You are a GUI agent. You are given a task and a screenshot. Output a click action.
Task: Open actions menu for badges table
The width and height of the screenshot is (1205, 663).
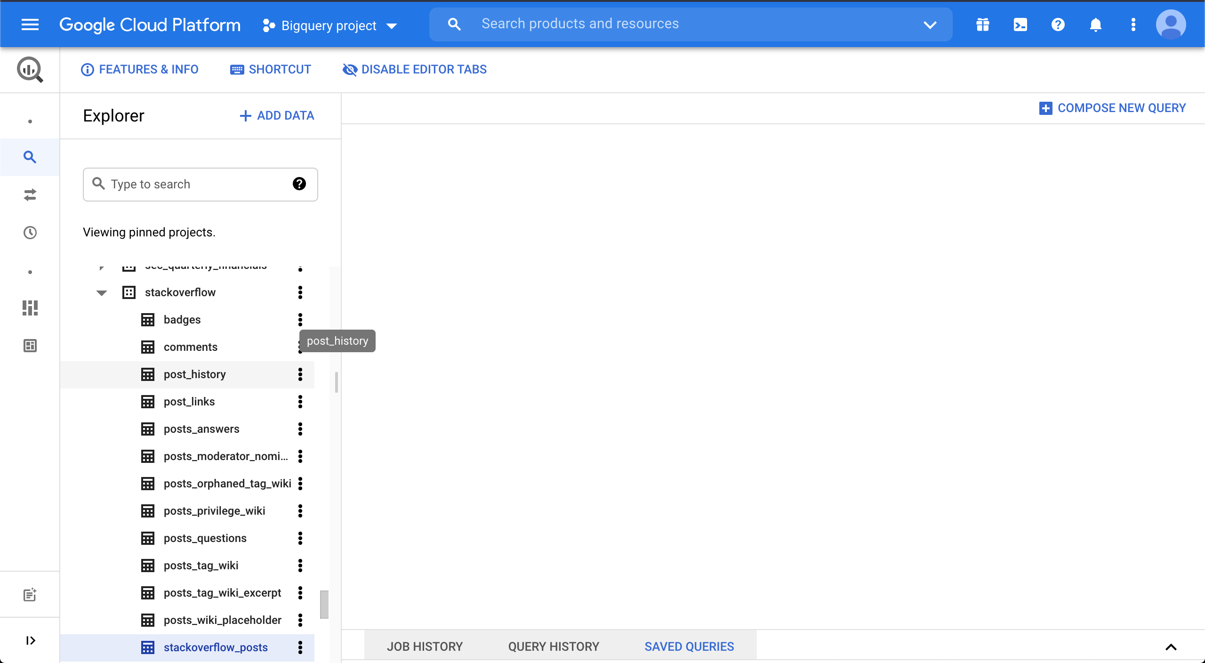click(300, 320)
